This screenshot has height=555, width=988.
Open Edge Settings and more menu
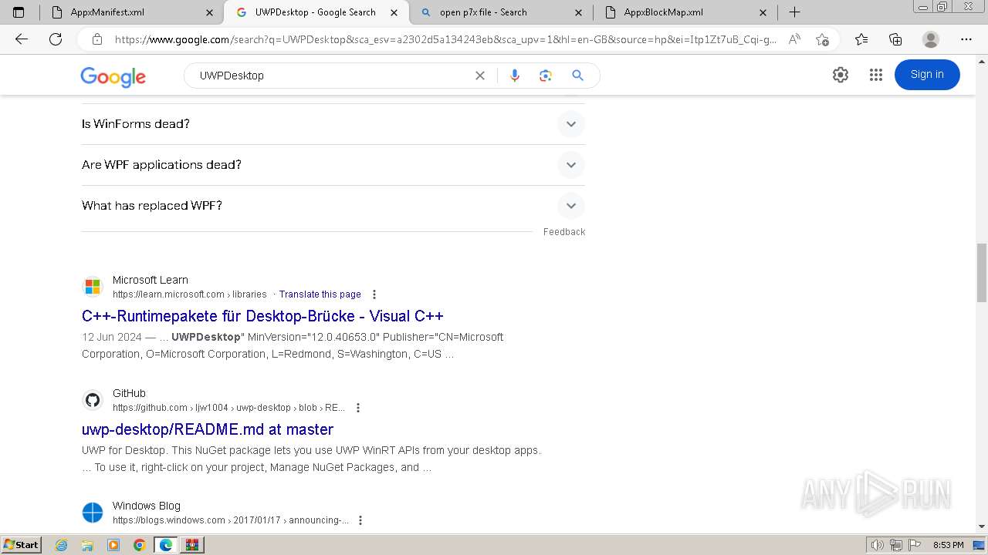[x=966, y=39]
